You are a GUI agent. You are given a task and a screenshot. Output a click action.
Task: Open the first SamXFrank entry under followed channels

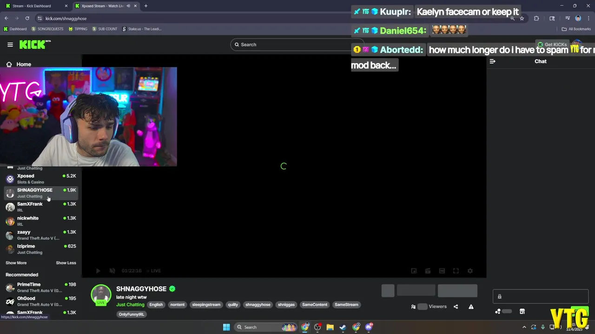click(41, 207)
